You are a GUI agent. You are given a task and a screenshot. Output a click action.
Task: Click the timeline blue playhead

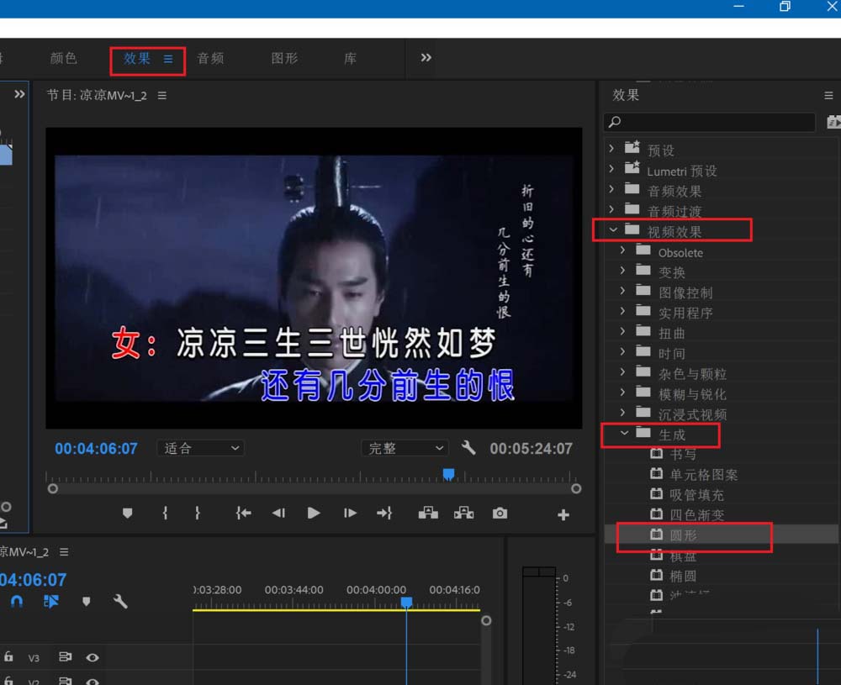(406, 603)
